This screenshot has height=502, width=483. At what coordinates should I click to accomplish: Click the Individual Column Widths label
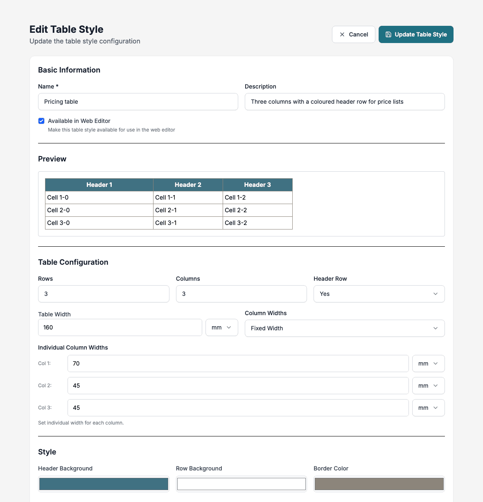(73, 348)
